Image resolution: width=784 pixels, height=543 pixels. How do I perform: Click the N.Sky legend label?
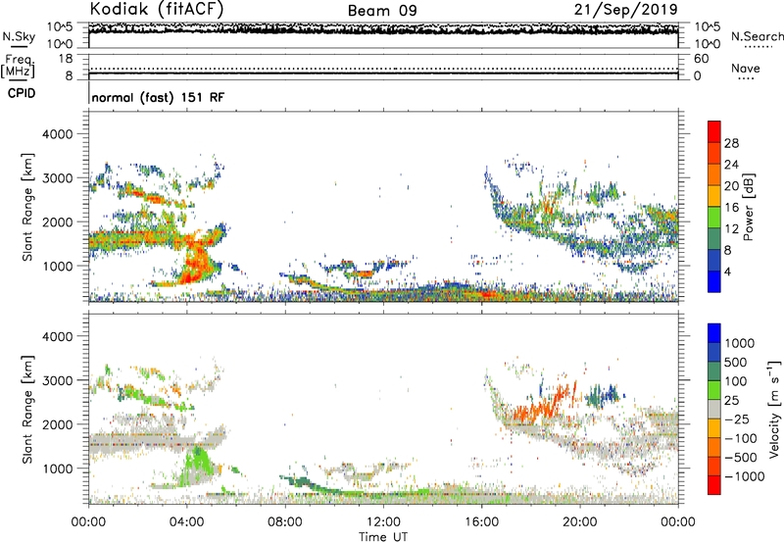[19, 36]
